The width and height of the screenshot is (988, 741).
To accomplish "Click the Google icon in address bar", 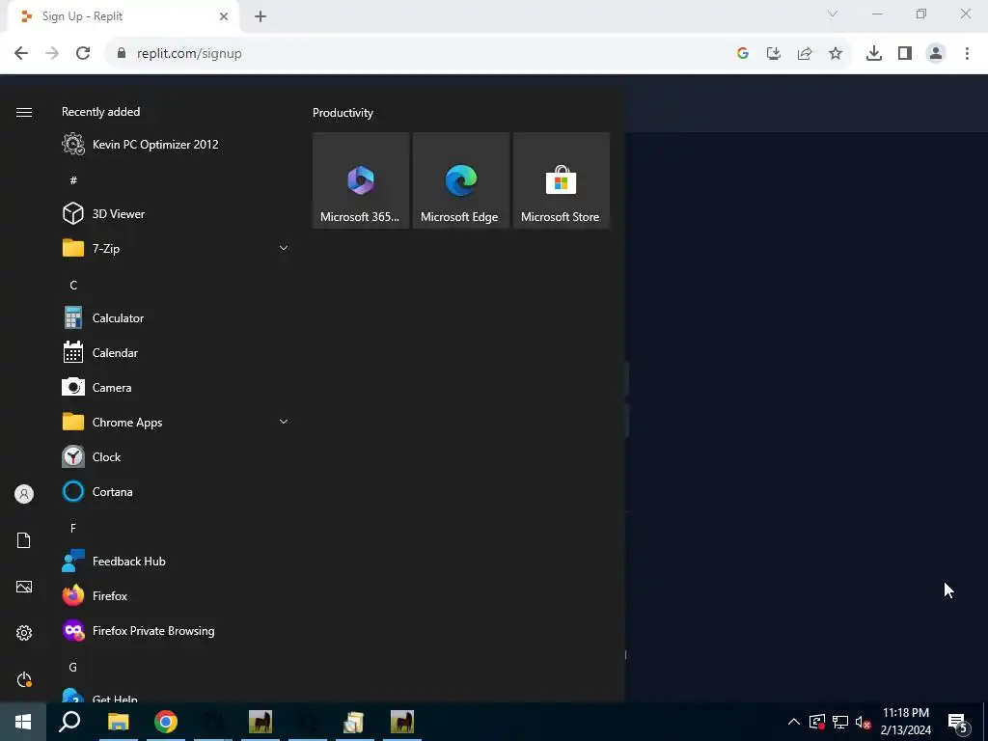I will 743,54.
